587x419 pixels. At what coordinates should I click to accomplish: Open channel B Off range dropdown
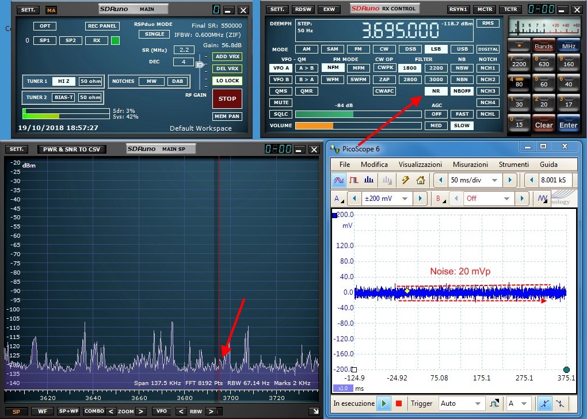(506, 199)
